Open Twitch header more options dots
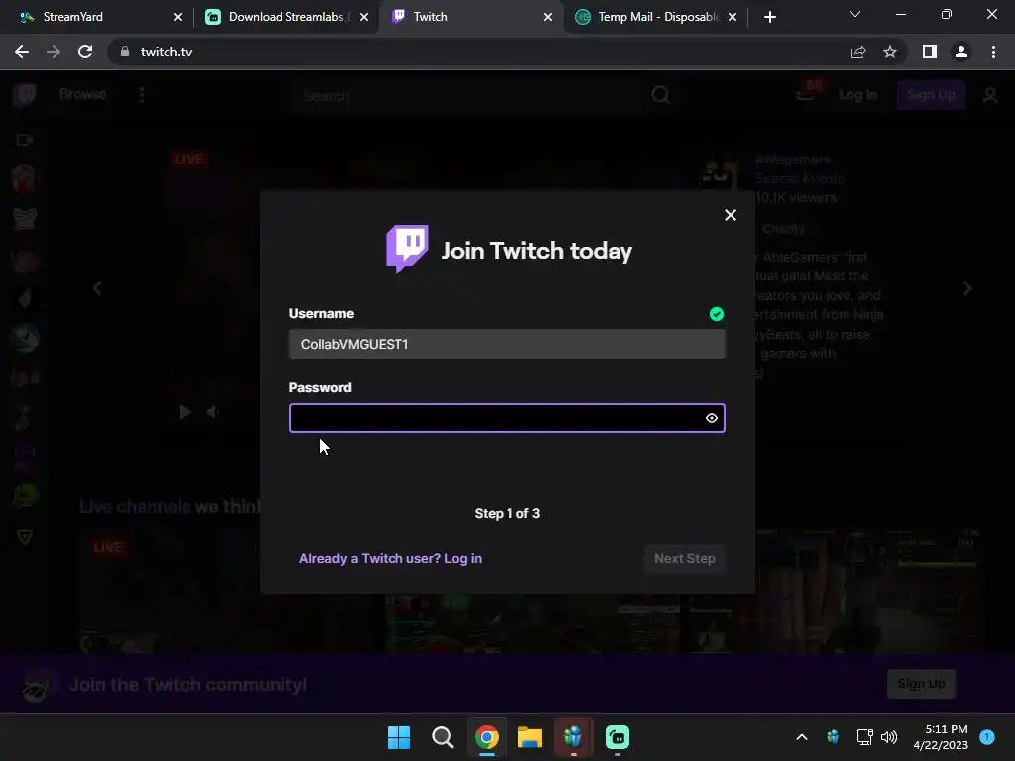 pyautogui.click(x=142, y=95)
